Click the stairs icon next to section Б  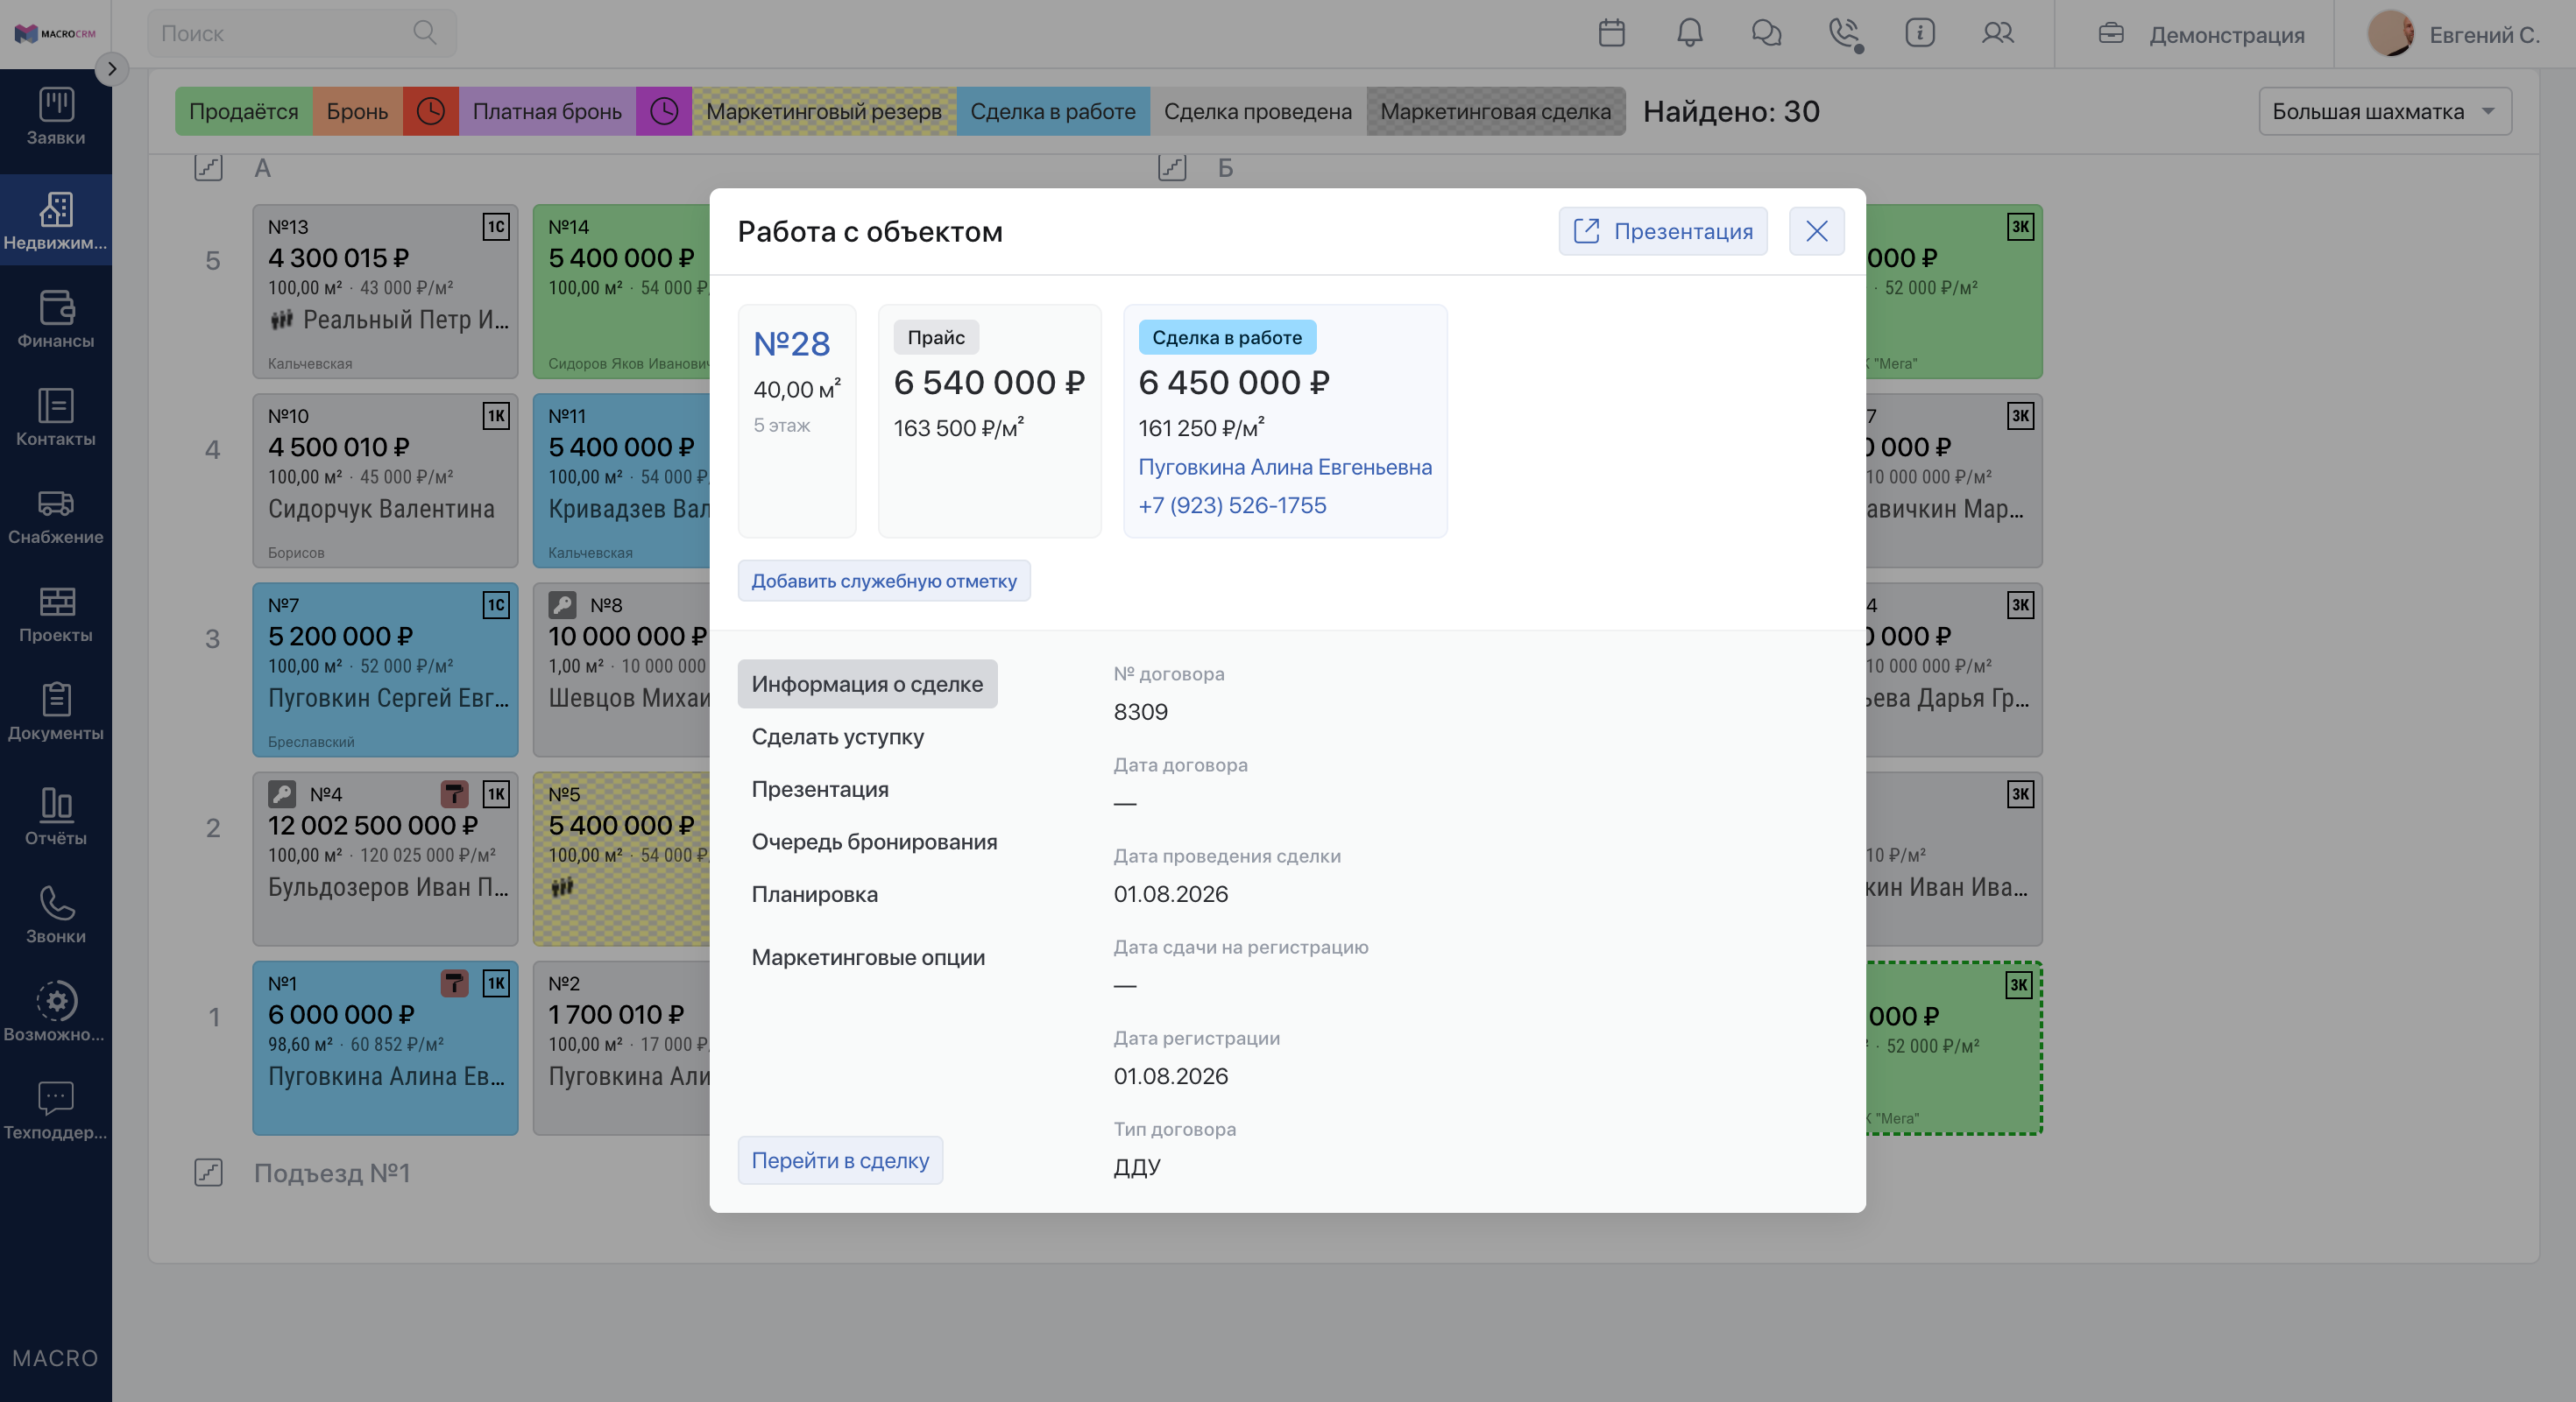tap(1172, 167)
